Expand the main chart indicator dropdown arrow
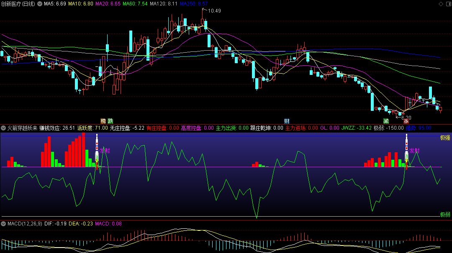 pos(40,4)
